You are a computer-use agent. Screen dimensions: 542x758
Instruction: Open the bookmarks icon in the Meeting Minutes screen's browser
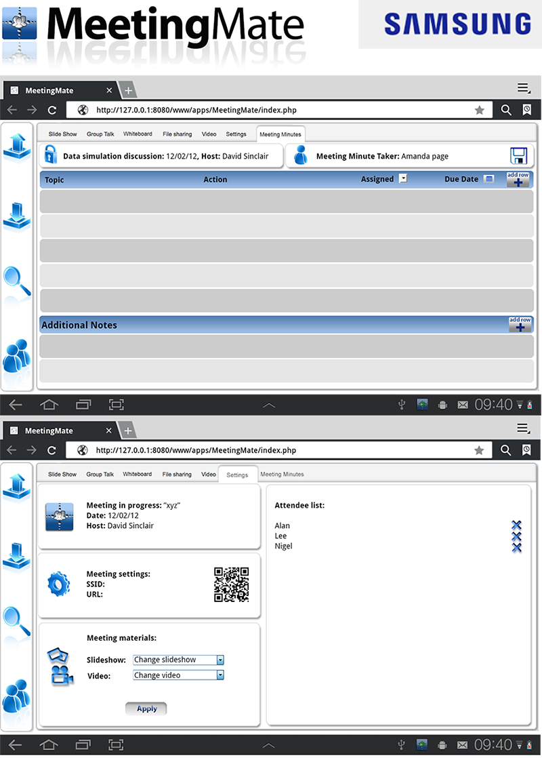pyautogui.click(x=527, y=111)
